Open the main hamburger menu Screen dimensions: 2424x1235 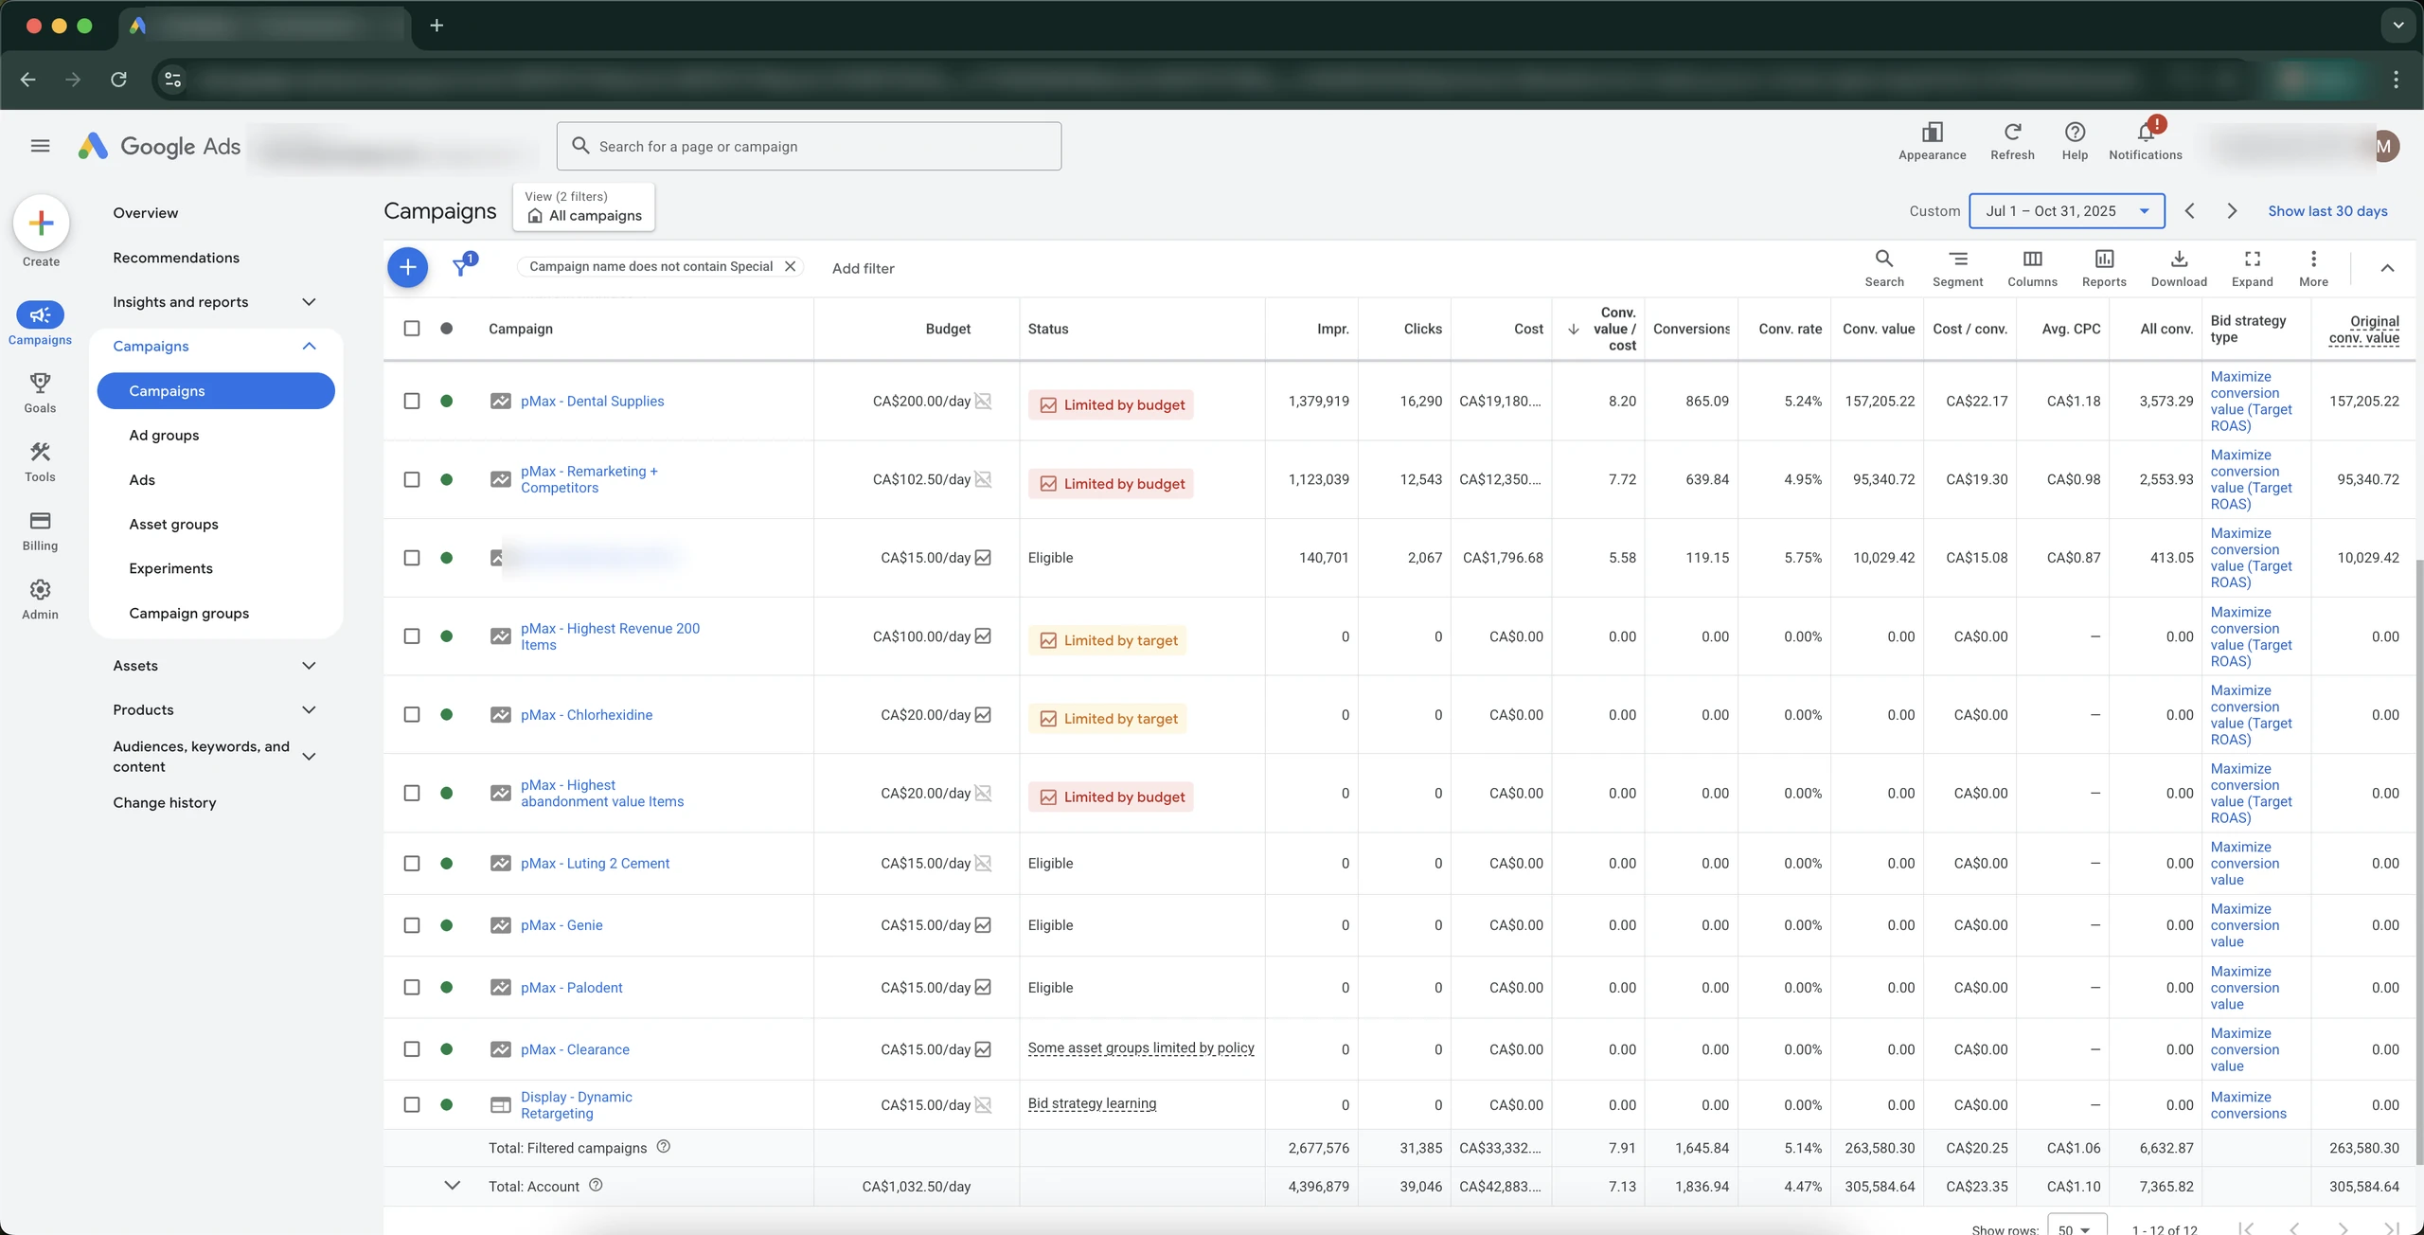pos(40,146)
